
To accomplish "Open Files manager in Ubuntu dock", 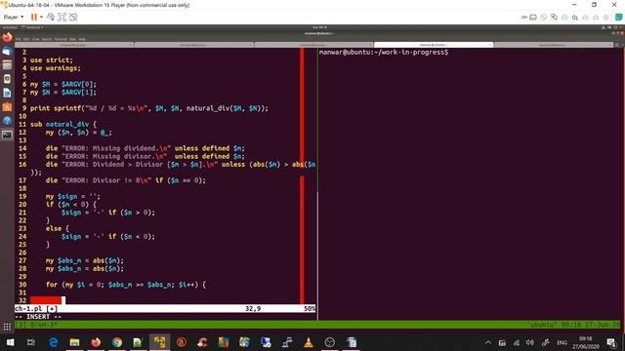I will (x=7, y=65).
